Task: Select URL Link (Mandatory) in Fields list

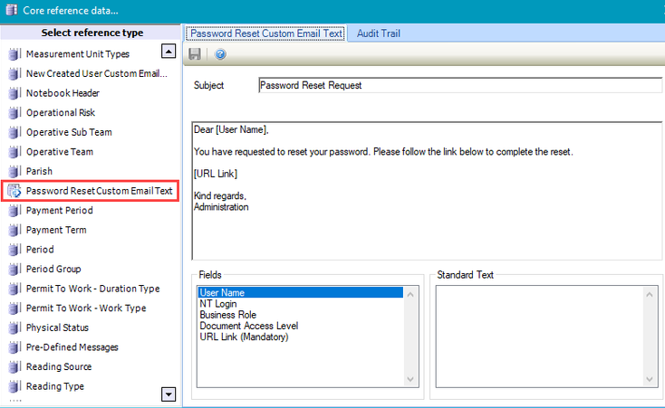Action: (244, 337)
